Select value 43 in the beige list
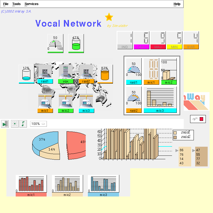The image size is (213, 213). coord(182,163)
